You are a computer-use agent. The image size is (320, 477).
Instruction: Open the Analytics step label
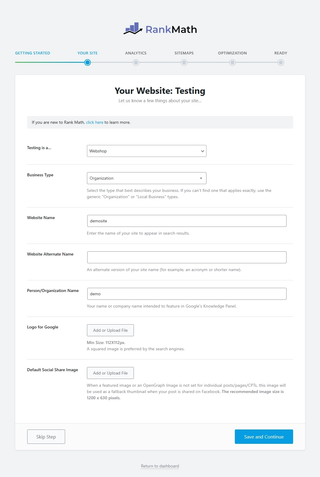pyautogui.click(x=136, y=53)
